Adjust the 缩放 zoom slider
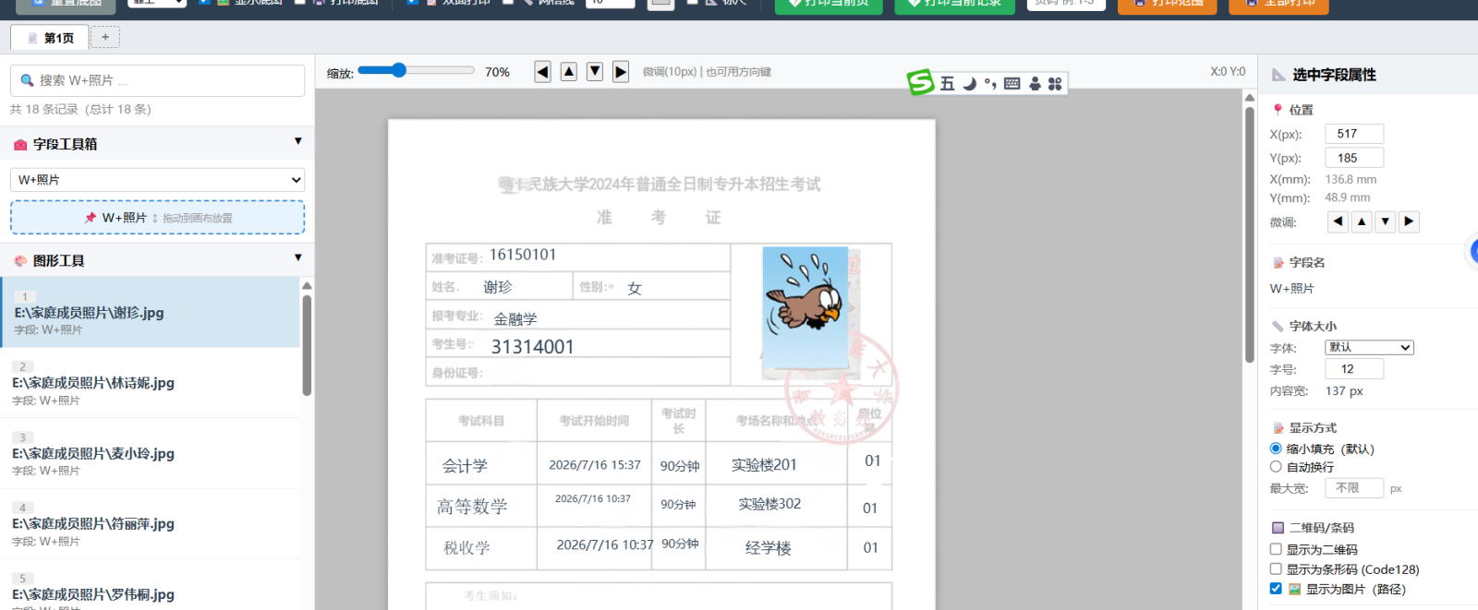Screen dimensions: 1478x610 (416, 70)
